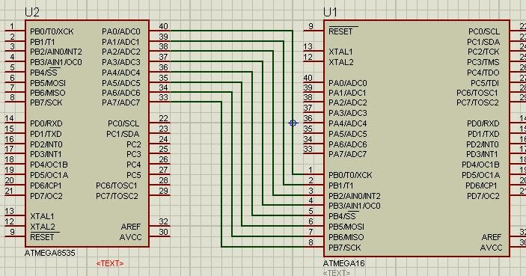Click pin PB4/SS on U2
The height and width of the screenshot is (276, 526).
click(43, 73)
